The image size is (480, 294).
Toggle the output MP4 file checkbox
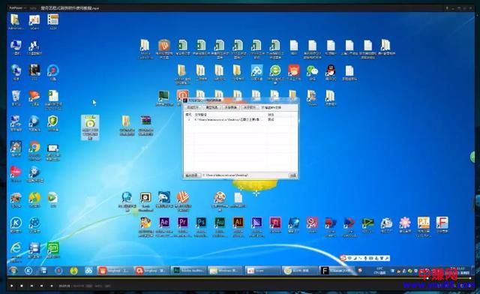coord(262,108)
